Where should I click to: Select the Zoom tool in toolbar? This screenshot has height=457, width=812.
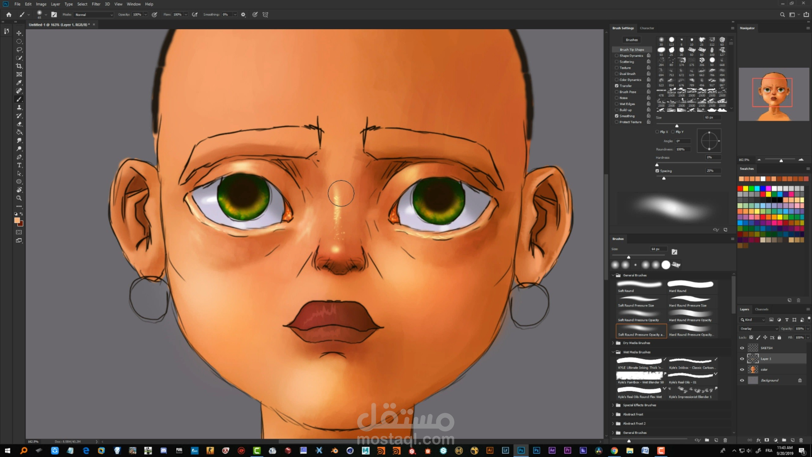click(19, 198)
